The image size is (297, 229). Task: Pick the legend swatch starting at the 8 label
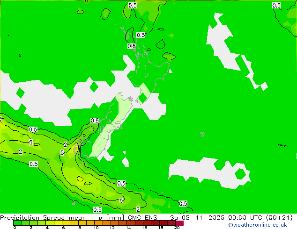coord(82,223)
